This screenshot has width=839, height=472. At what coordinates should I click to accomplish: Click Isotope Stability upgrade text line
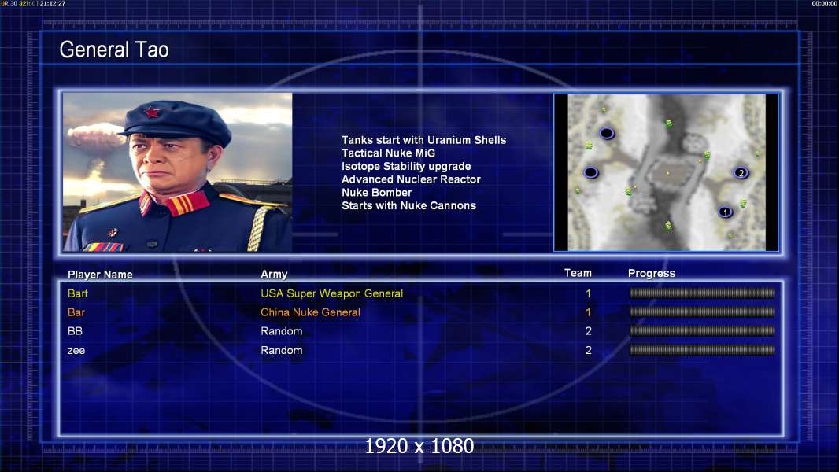(x=406, y=166)
